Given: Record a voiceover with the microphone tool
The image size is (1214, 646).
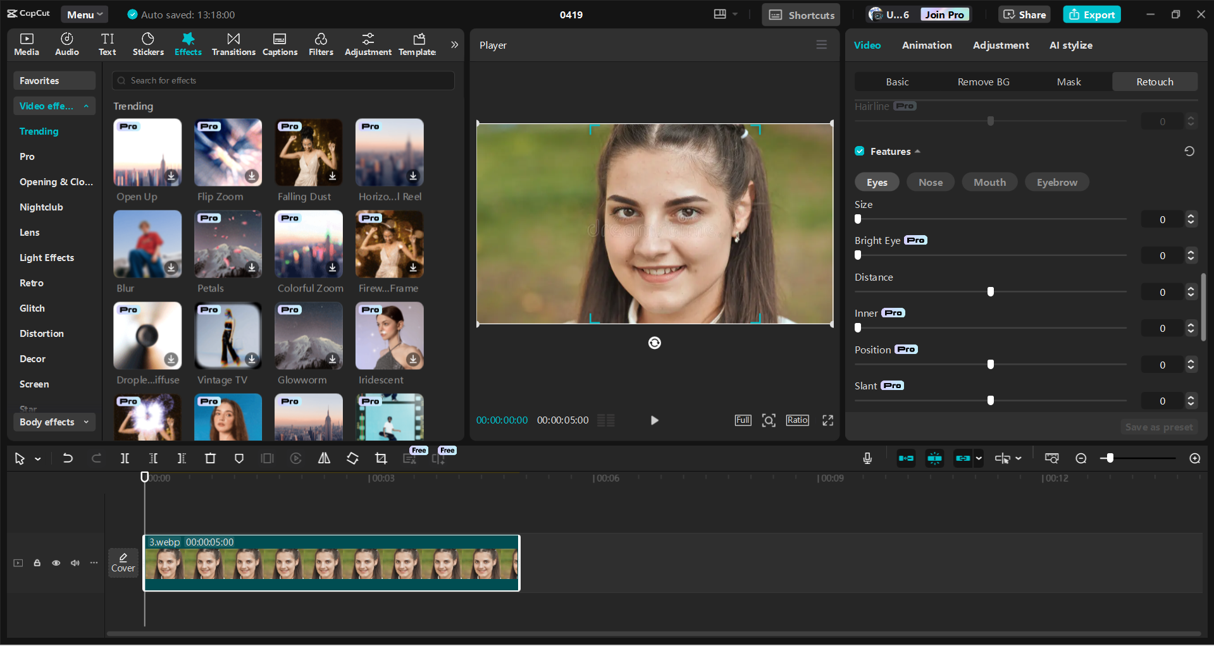Looking at the screenshot, I should (x=867, y=458).
